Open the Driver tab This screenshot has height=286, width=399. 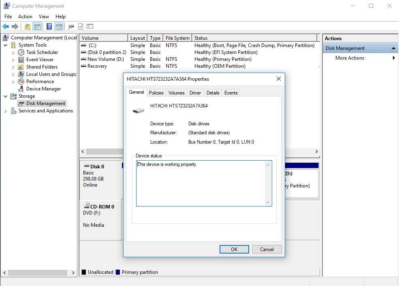[x=195, y=93]
